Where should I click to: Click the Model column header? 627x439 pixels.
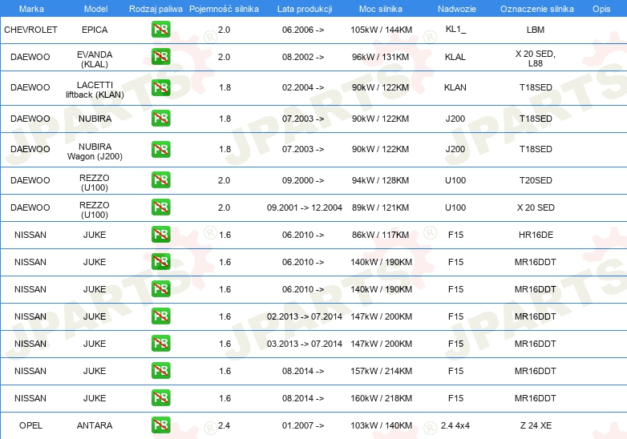click(95, 8)
